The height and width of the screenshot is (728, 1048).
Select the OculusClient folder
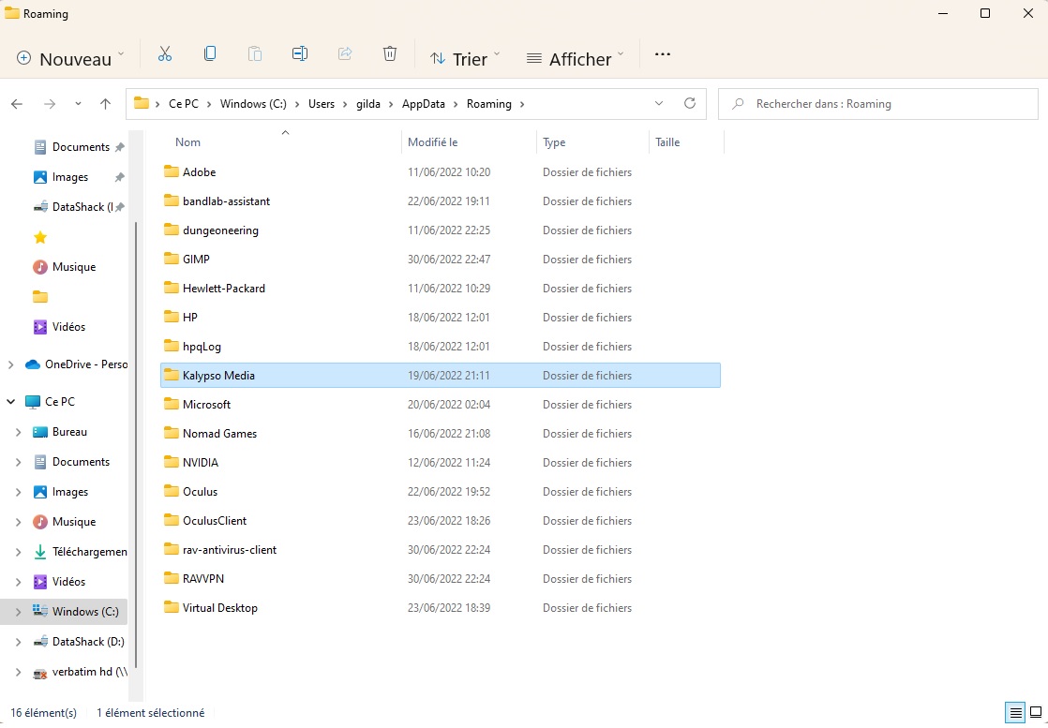click(x=215, y=521)
